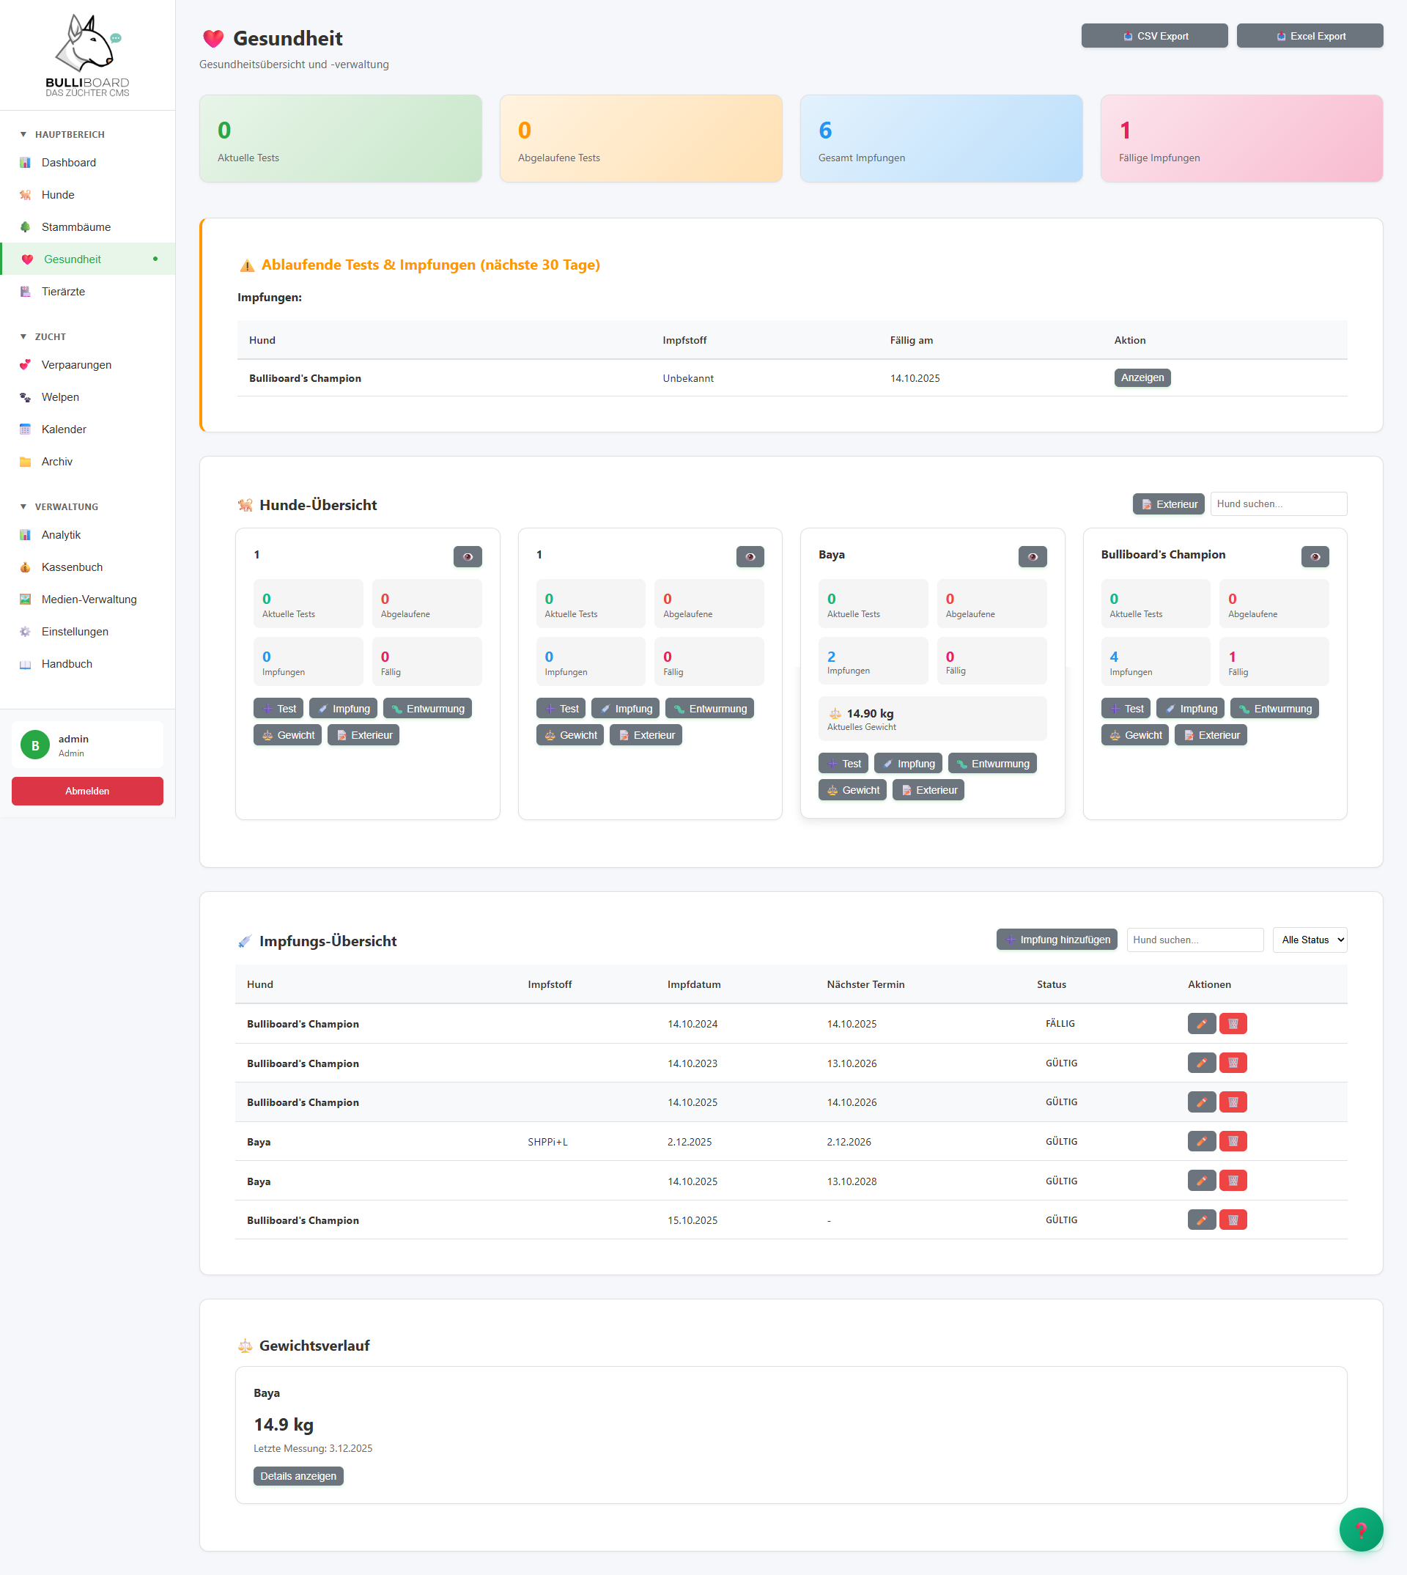The width and height of the screenshot is (1407, 1575).
Task: Open the Alle Status filter dropdown
Action: point(1309,940)
